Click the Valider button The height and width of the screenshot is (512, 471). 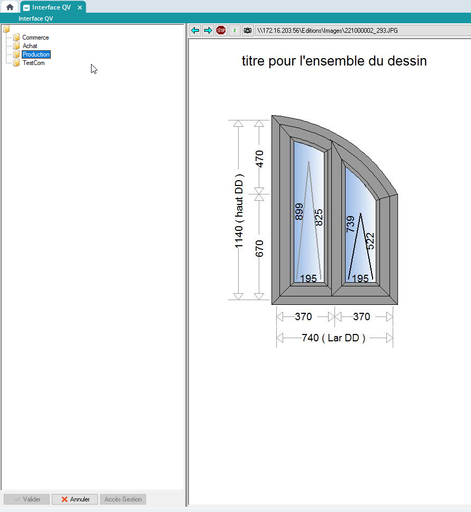26,499
